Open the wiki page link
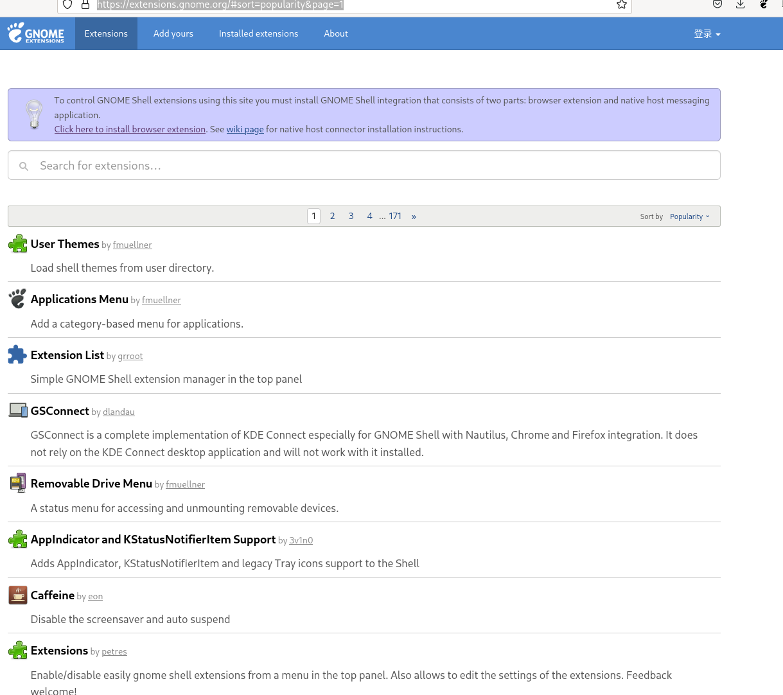Viewport: 783px width, 695px height. pyautogui.click(x=245, y=129)
